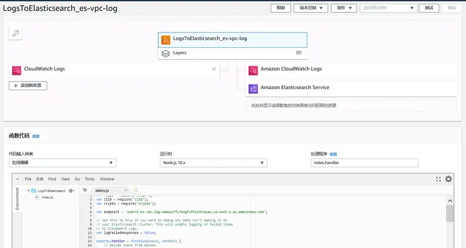This screenshot has width=466, height=248.
Task: Open the Node.js 10.x runtime dropdown
Action: [213, 163]
